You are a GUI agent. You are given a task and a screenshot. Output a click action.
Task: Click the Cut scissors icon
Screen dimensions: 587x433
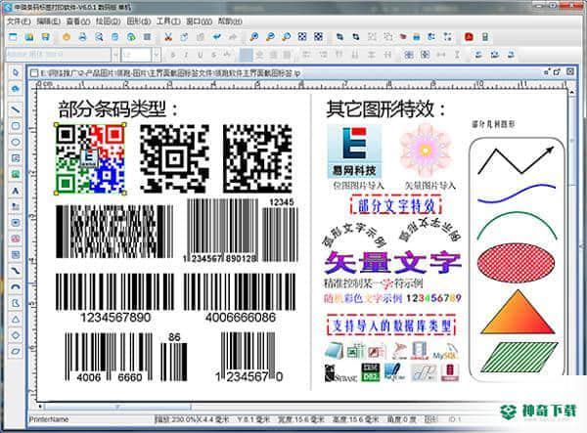[x=168, y=36]
